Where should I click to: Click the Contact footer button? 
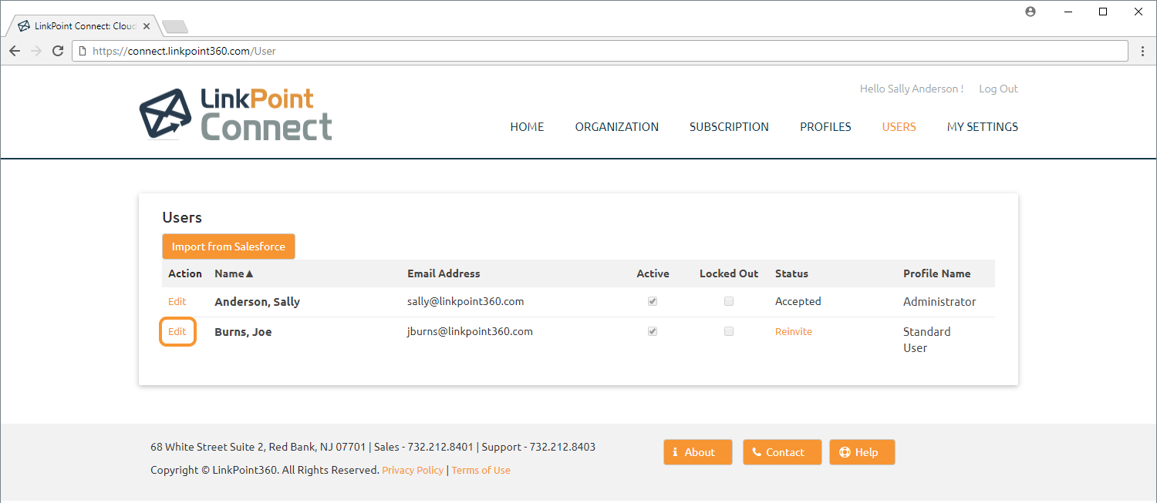(782, 452)
